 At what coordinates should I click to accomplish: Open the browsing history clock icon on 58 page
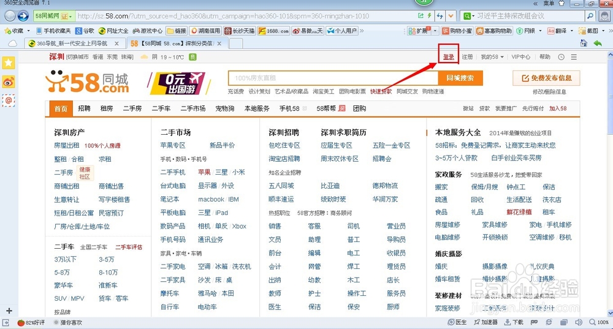coord(561,57)
